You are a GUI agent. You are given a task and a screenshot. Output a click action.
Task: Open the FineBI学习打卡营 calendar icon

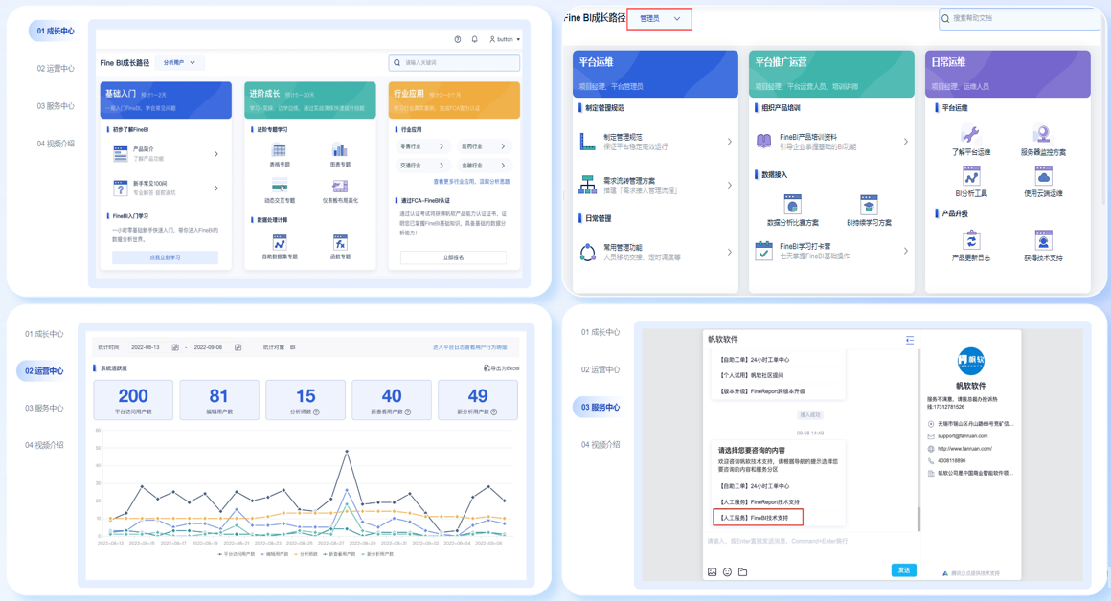coord(764,251)
